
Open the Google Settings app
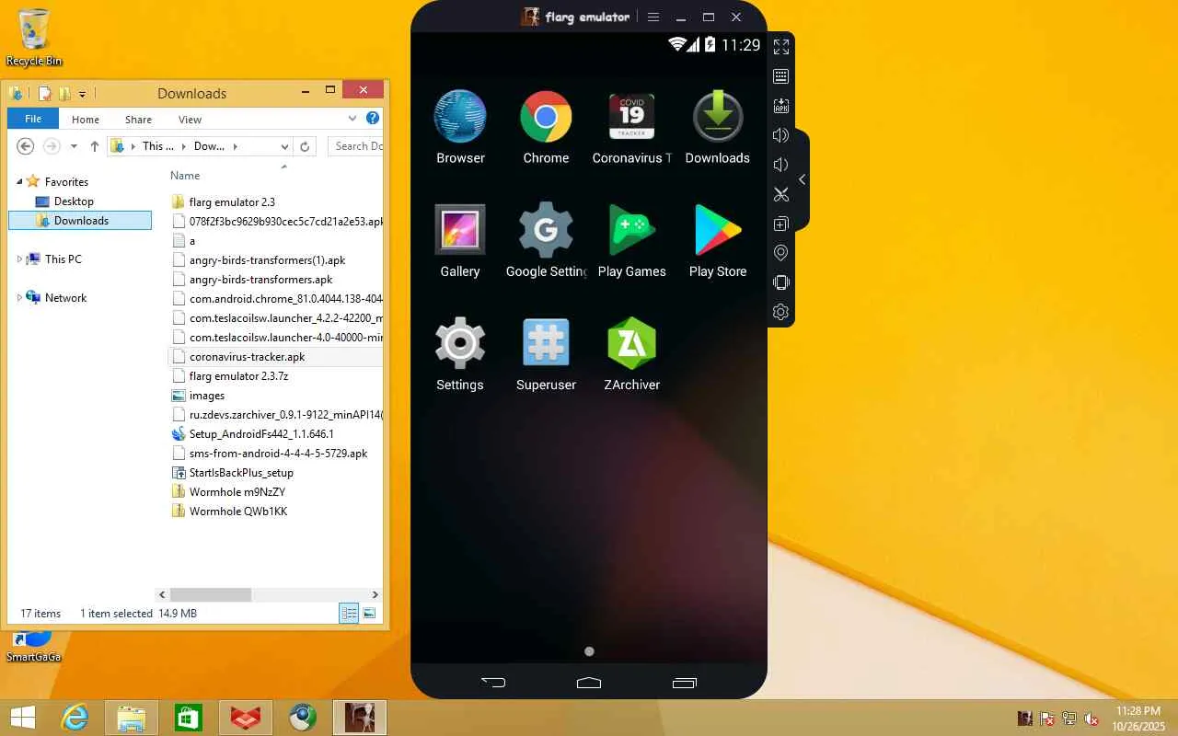coord(546,241)
